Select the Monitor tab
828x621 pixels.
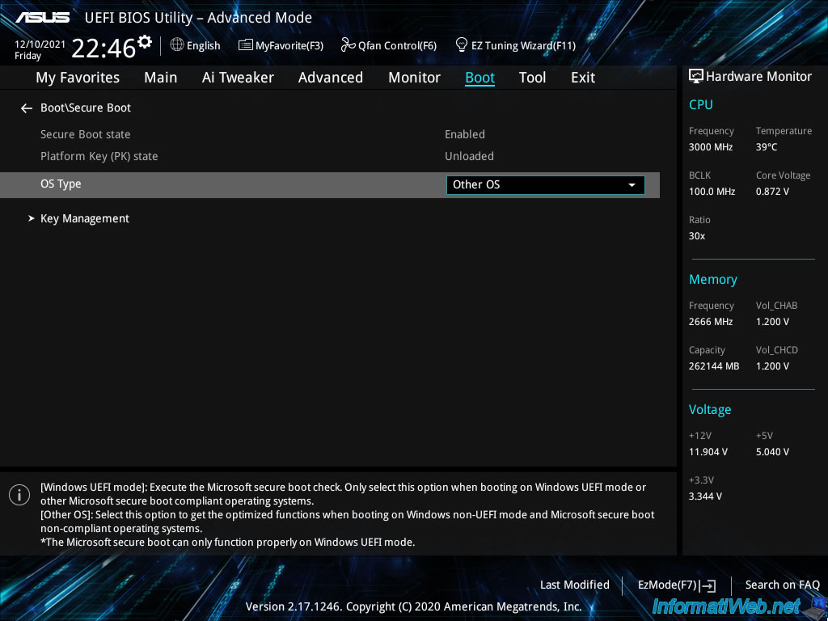(414, 78)
